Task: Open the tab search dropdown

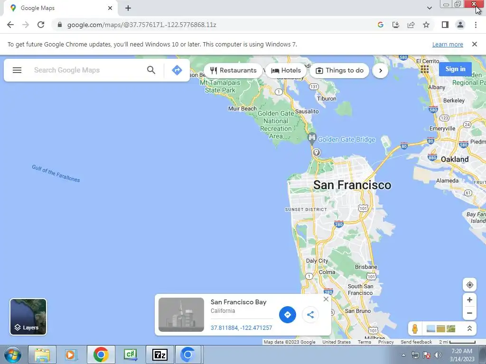Action: click(x=429, y=8)
